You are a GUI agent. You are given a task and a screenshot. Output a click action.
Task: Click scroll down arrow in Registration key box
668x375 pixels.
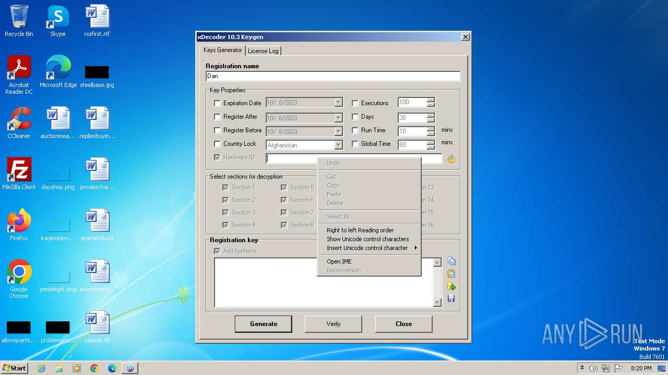437,303
